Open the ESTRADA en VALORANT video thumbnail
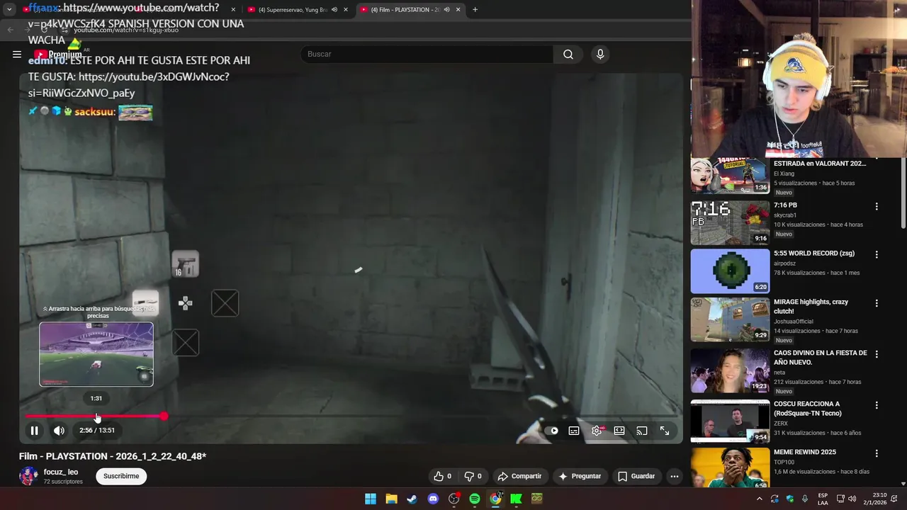The height and width of the screenshot is (510, 907). coord(730,176)
